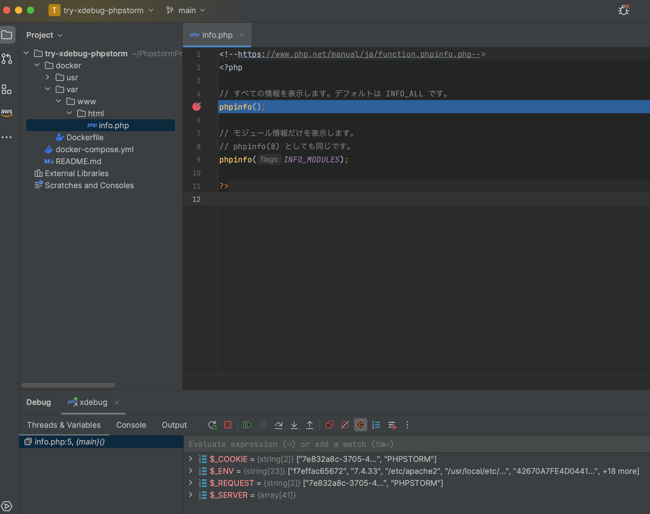
Task: Expand the $_SERVER variable
Action: pos(191,495)
